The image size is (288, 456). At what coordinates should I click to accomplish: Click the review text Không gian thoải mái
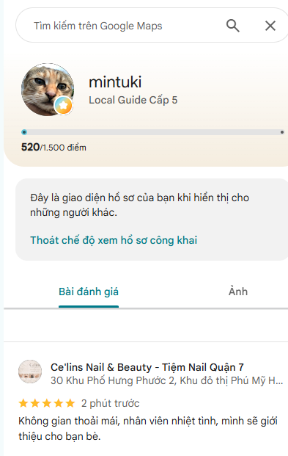148,429
